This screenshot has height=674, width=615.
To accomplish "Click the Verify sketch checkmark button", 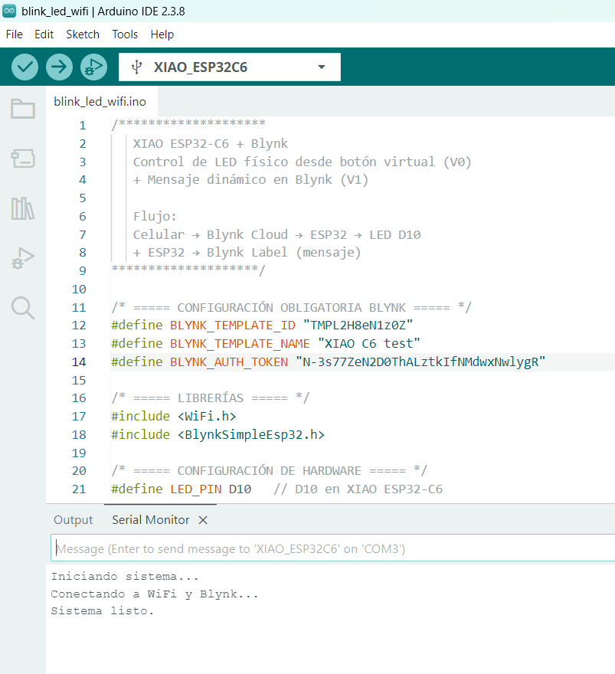I will click(x=25, y=67).
